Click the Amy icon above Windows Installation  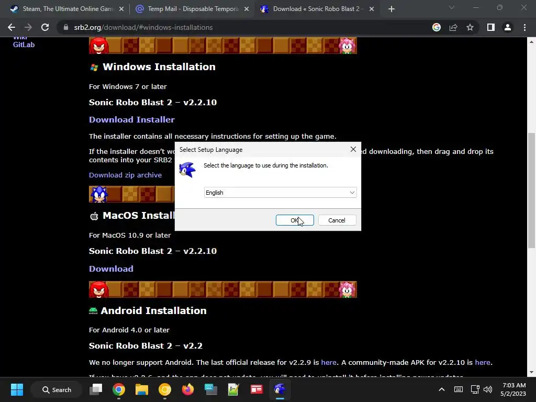pos(348,46)
